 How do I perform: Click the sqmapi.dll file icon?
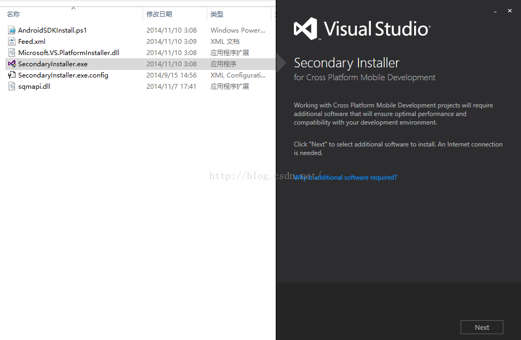[x=12, y=87]
